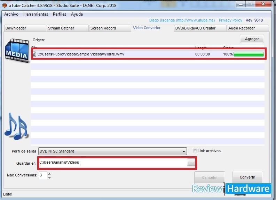Open the Herramientas menu

(36, 14)
